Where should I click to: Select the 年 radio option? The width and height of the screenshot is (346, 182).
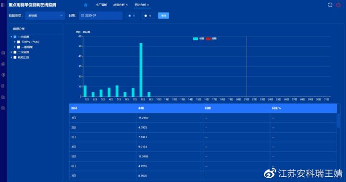coord(146,16)
